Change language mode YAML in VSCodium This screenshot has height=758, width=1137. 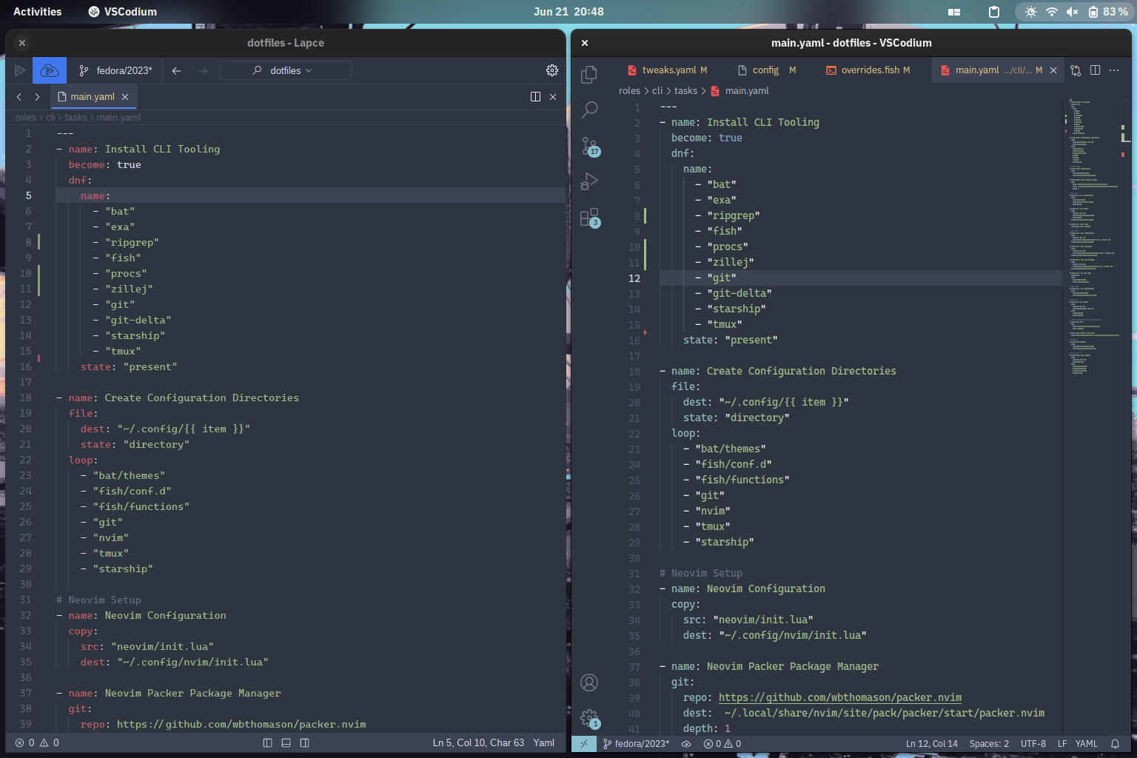[1086, 744]
